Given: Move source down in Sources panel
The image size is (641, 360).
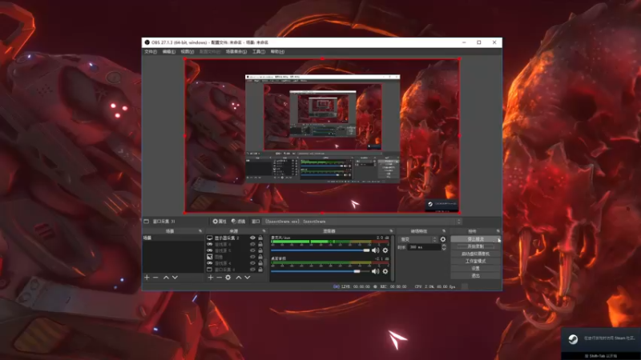Looking at the screenshot, I should pos(248,278).
